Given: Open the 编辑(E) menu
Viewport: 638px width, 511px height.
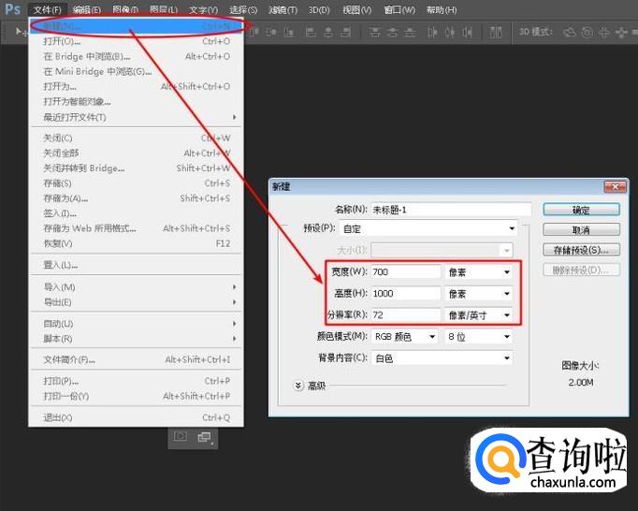Looking at the screenshot, I should (x=87, y=9).
